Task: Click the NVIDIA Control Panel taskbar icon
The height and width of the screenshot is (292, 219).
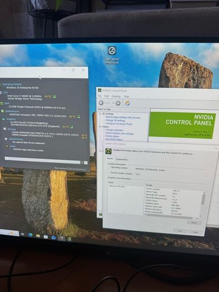Action: pyautogui.click(x=69, y=239)
